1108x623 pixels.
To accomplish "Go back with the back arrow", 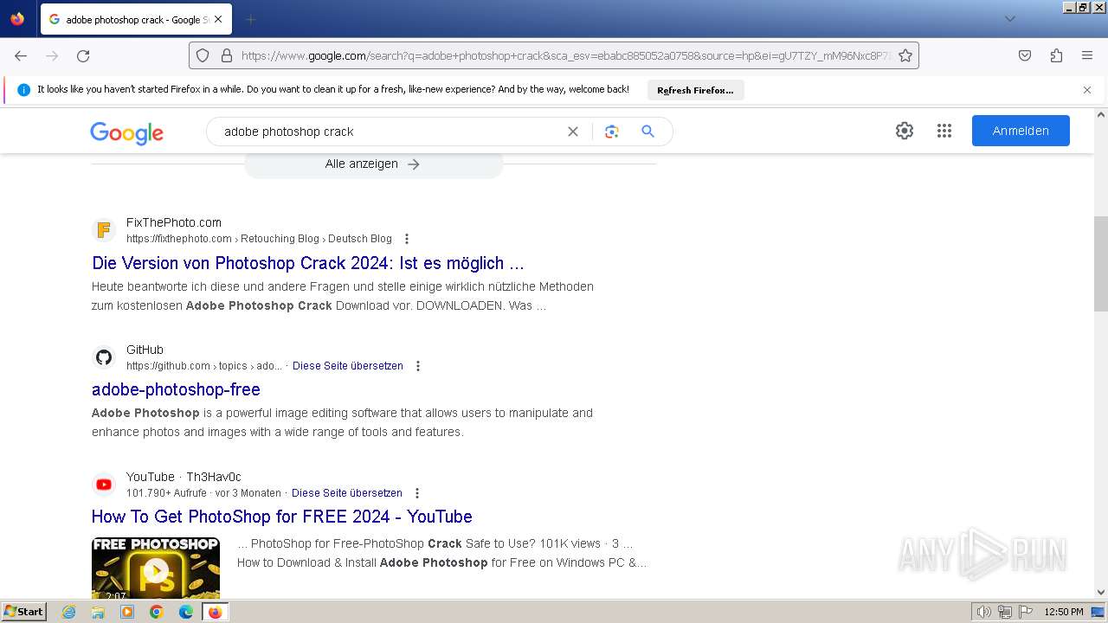I will [x=21, y=55].
